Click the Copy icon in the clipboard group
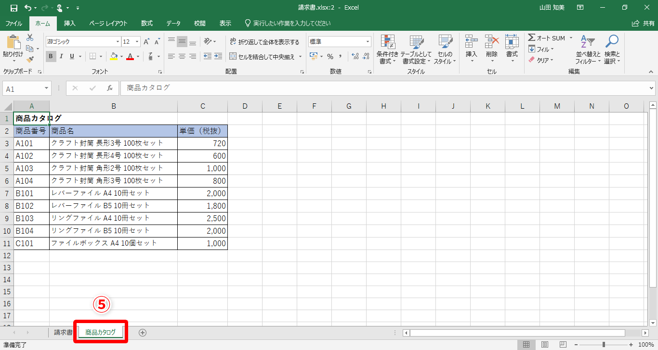 click(30, 49)
